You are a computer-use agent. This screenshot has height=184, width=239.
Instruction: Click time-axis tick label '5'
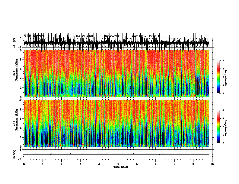click(x=118, y=164)
